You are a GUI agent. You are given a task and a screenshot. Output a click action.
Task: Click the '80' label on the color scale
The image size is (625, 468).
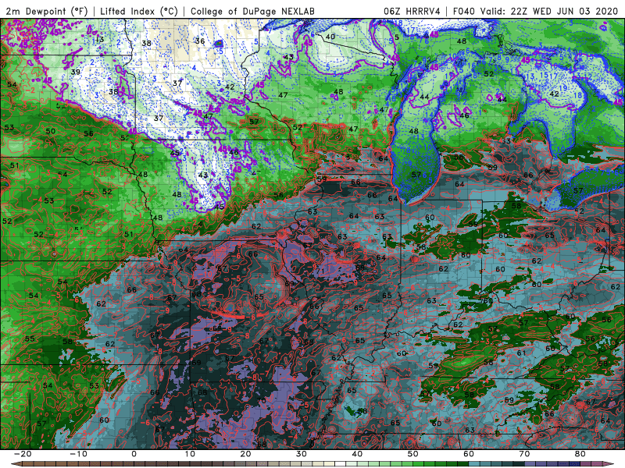pos(580,454)
